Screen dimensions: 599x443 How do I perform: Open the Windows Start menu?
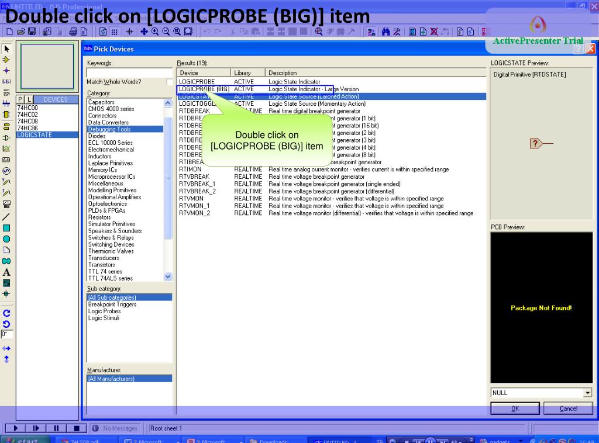[25, 439]
